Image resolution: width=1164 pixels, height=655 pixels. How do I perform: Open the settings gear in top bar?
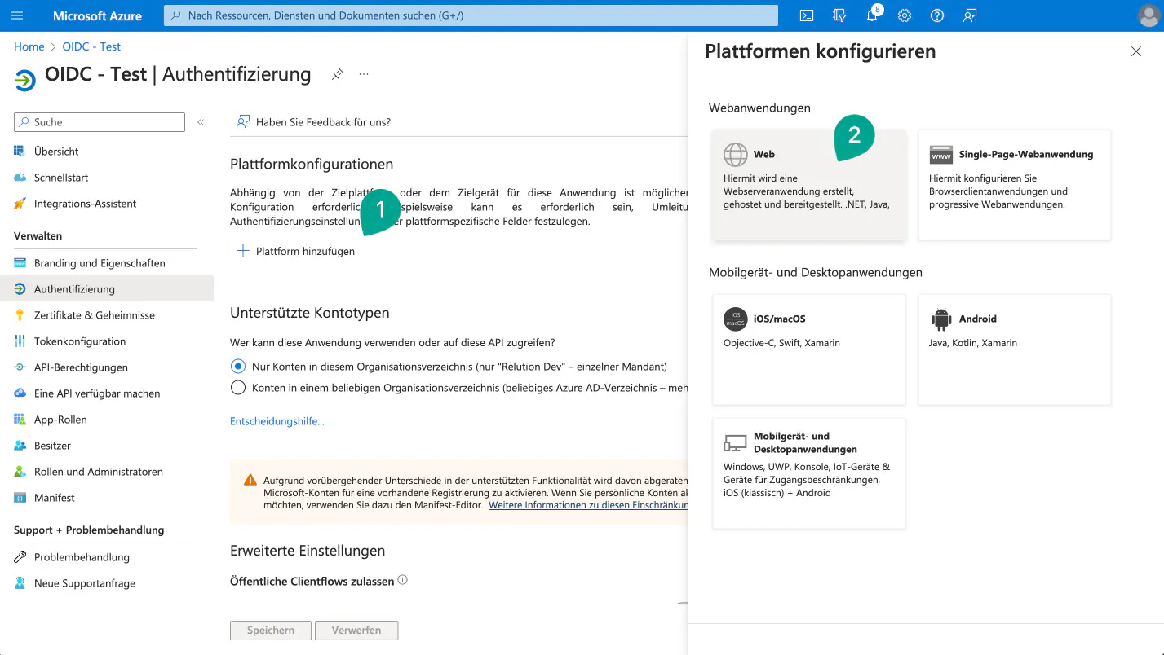coord(904,15)
